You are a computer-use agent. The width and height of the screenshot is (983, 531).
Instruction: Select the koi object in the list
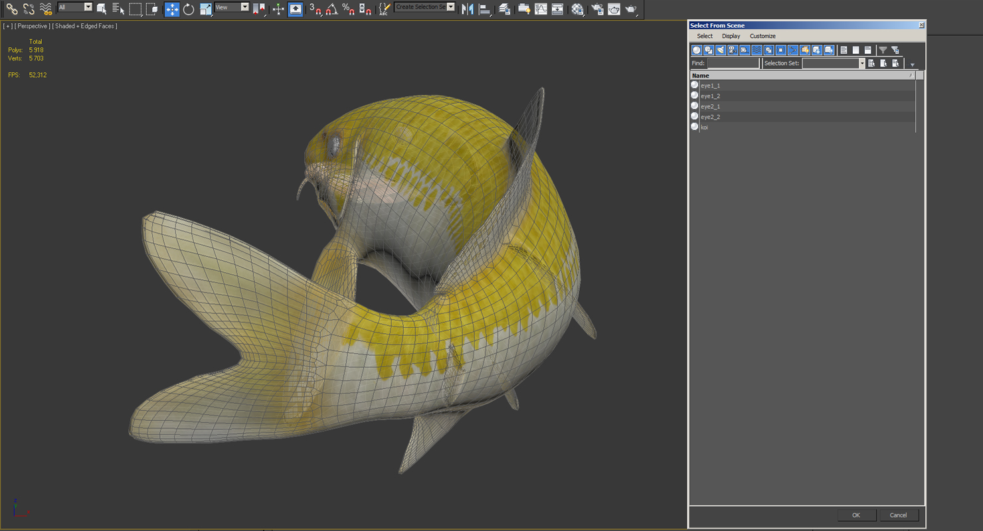[x=803, y=127]
